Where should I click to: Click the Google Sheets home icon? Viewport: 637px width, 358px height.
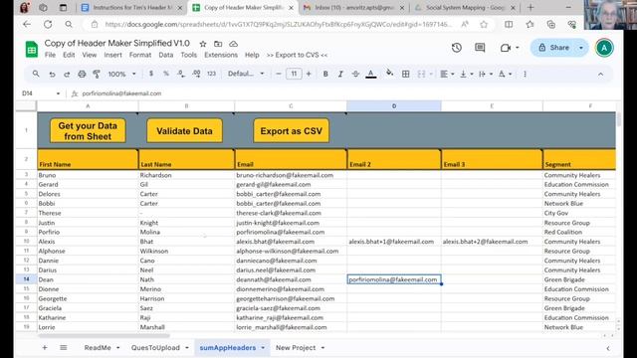point(31,49)
